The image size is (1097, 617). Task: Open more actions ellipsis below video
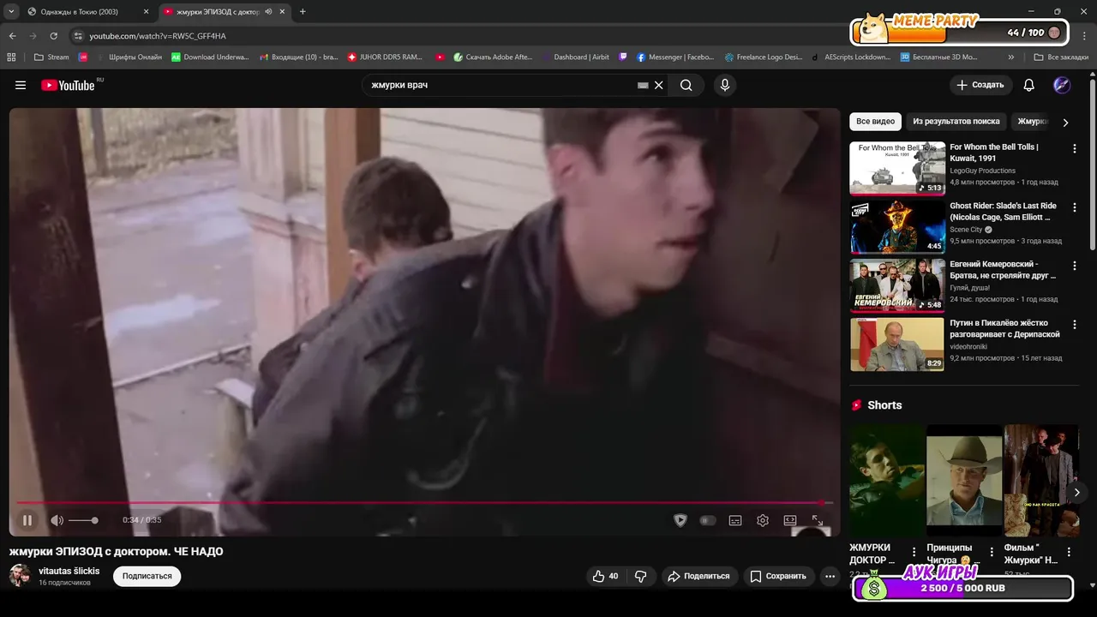click(830, 576)
